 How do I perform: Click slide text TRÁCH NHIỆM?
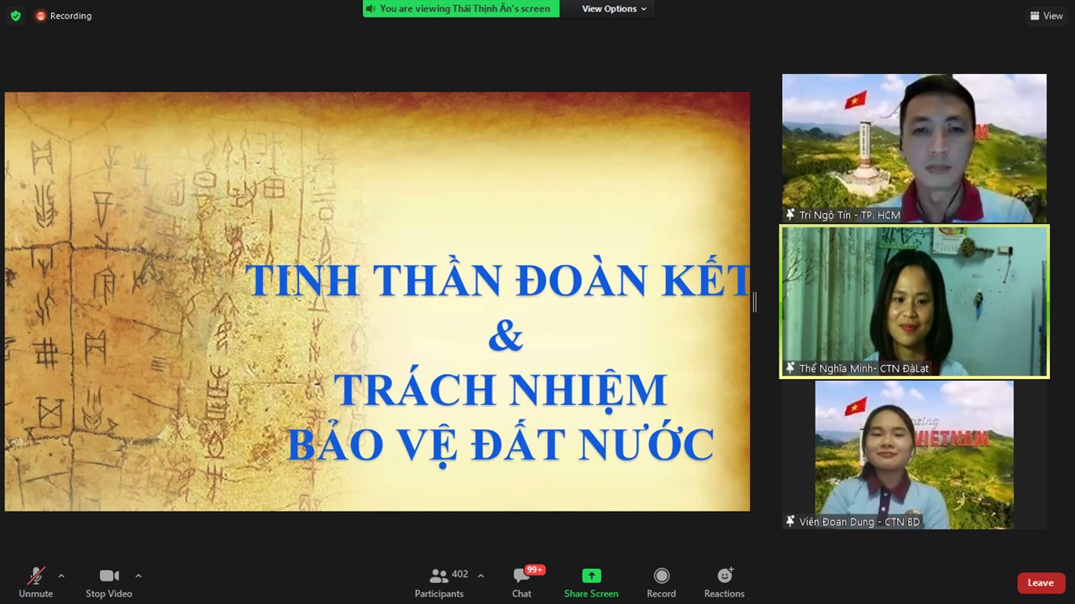[501, 390]
